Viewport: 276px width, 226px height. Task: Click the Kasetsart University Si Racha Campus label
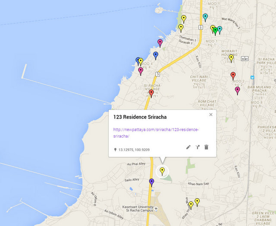[138, 209]
